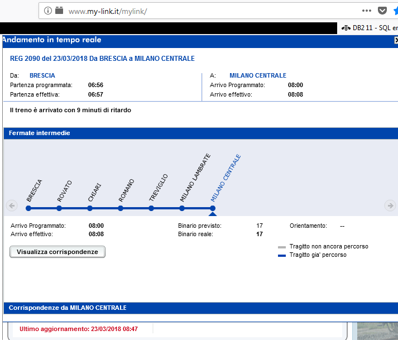This screenshot has height=340, width=398.
Task: Click the Partenza effettiva 06:57 value
Action: (95, 94)
